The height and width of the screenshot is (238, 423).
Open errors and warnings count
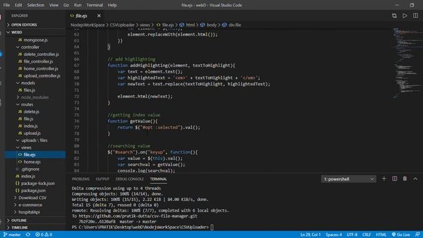(44, 235)
